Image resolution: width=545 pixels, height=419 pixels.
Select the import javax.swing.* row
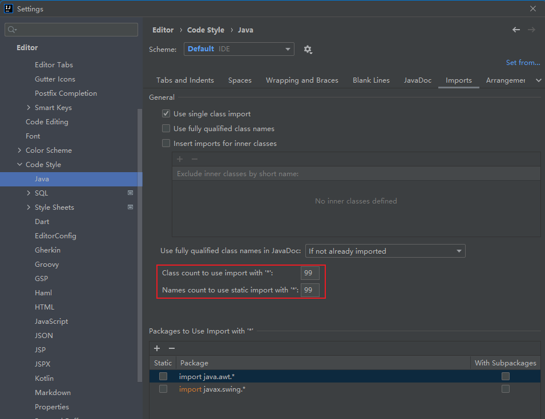[345, 389]
